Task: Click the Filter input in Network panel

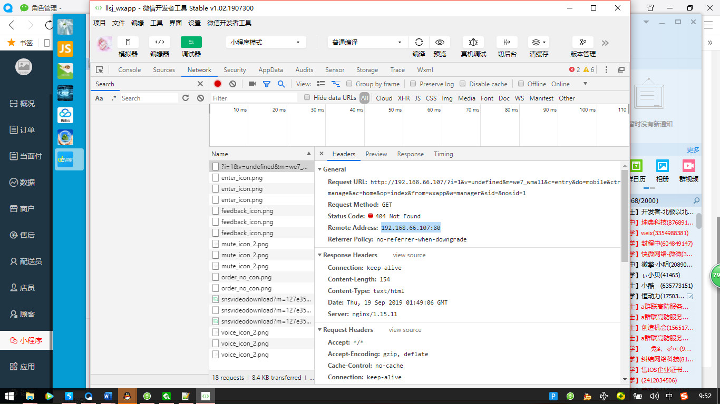Action: click(254, 98)
